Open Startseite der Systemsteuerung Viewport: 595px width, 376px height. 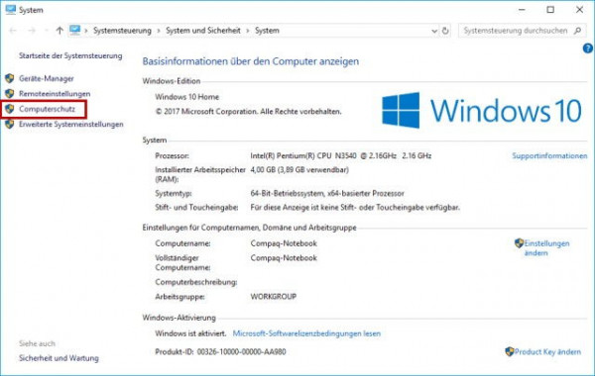pos(70,55)
